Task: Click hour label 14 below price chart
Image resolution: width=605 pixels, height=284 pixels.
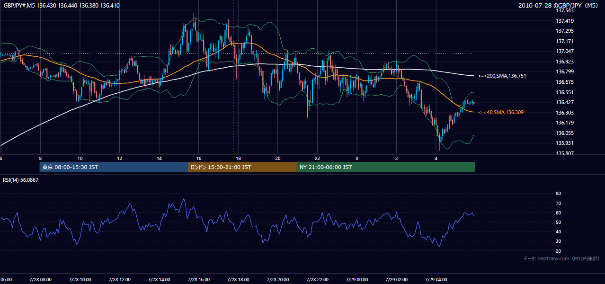Action: [159, 158]
